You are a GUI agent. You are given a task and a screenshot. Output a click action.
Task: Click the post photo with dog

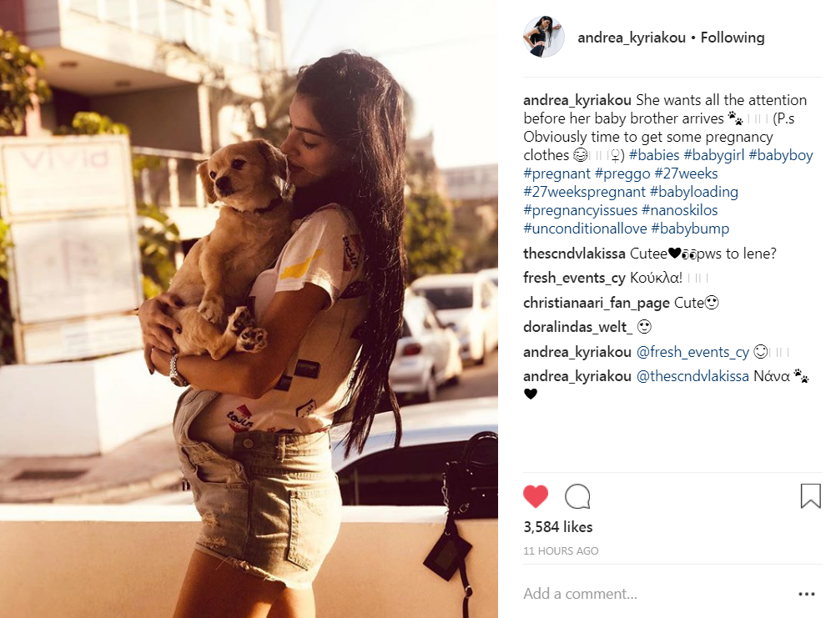pyautogui.click(x=249, y=309)
